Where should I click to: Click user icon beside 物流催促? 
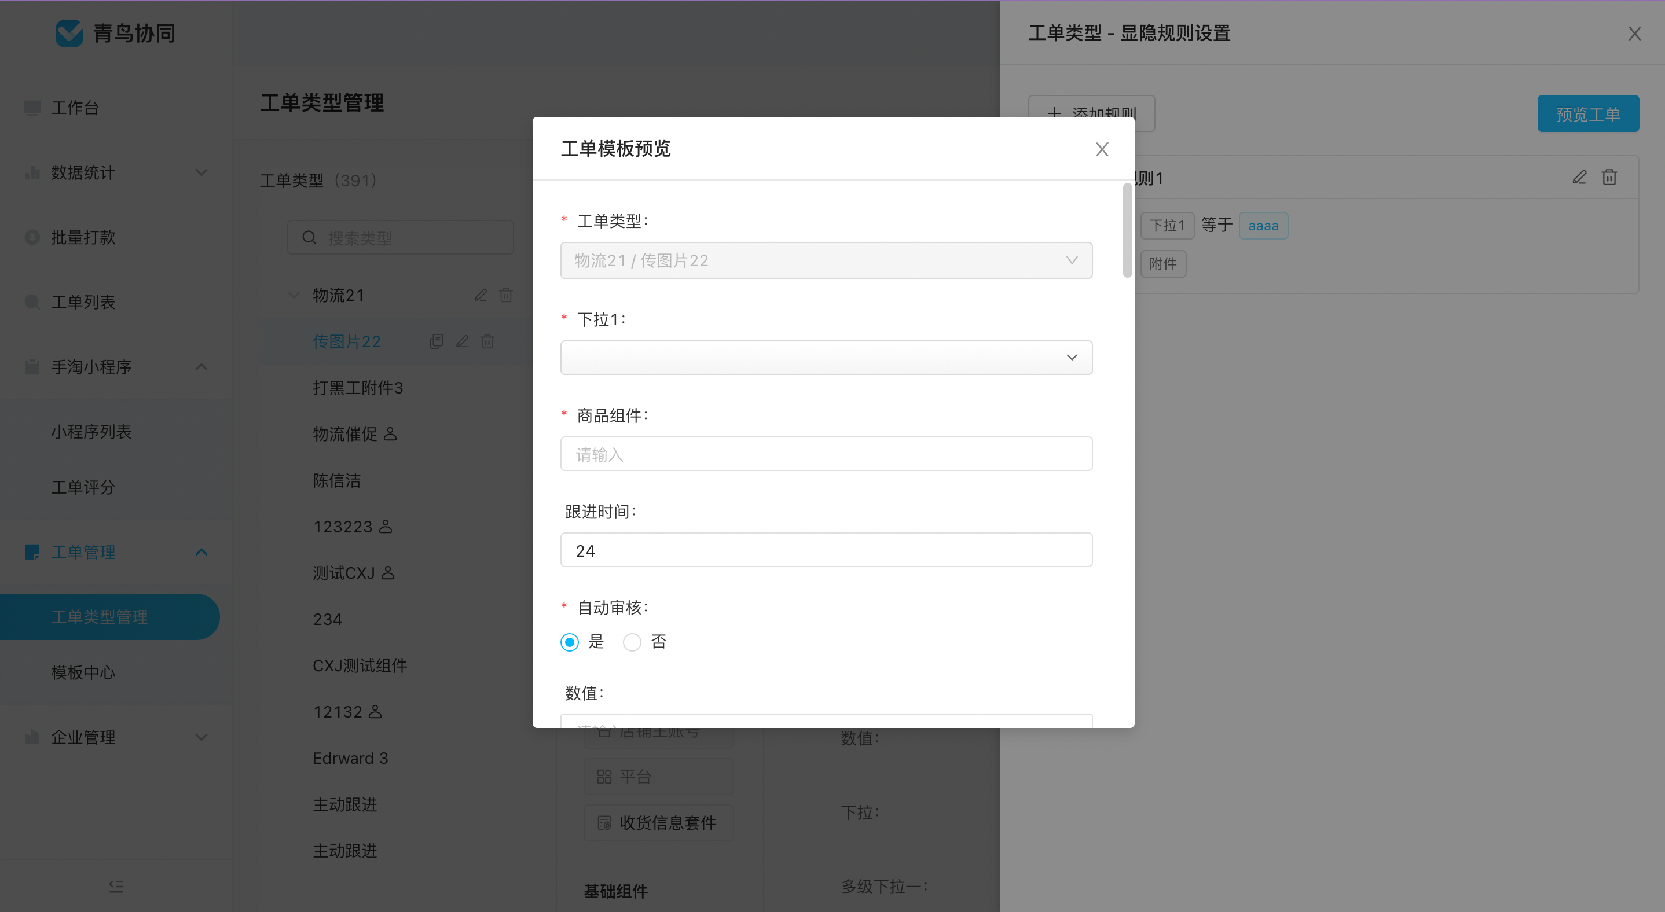pos(390,434)
